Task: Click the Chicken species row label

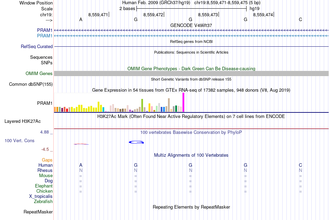Action: [x=44, y=191]
